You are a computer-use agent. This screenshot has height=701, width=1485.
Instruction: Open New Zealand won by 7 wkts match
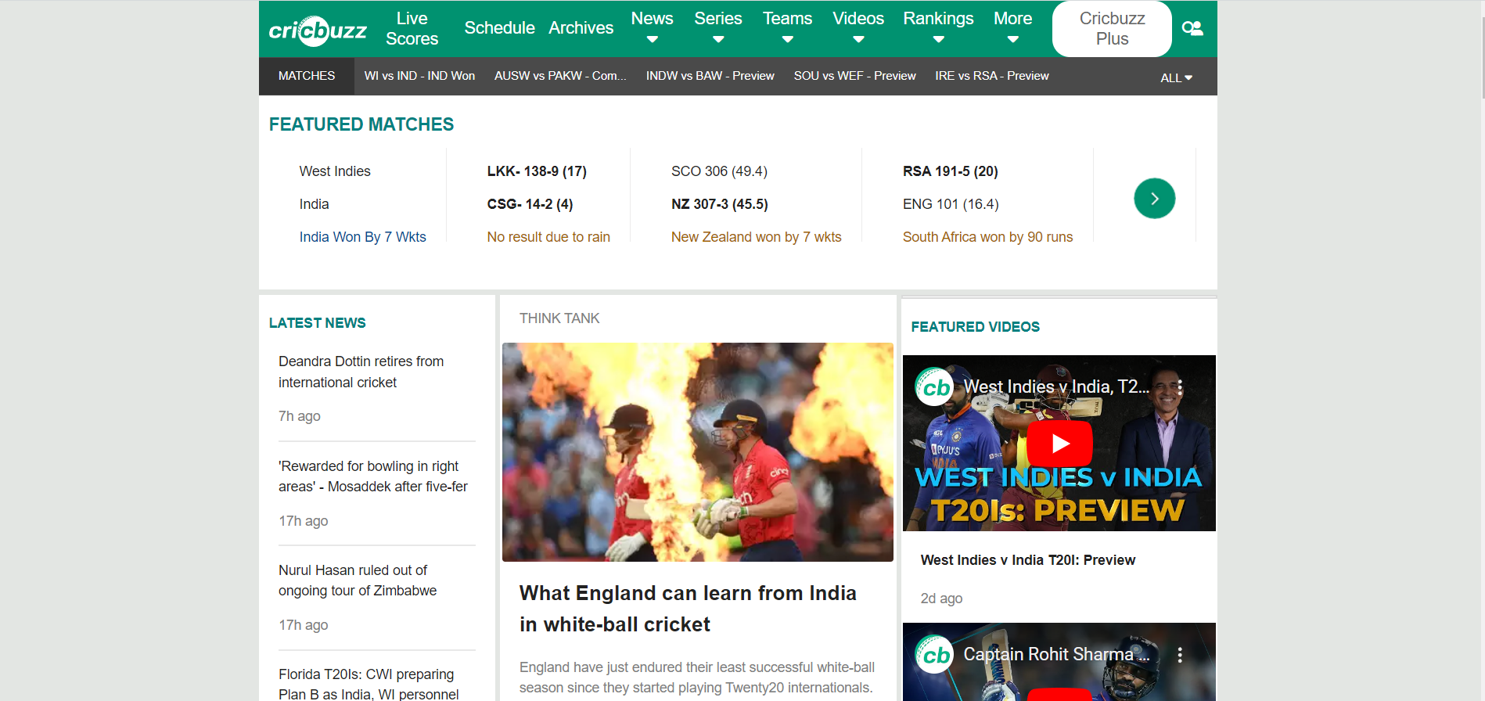[x=756, y=237]
